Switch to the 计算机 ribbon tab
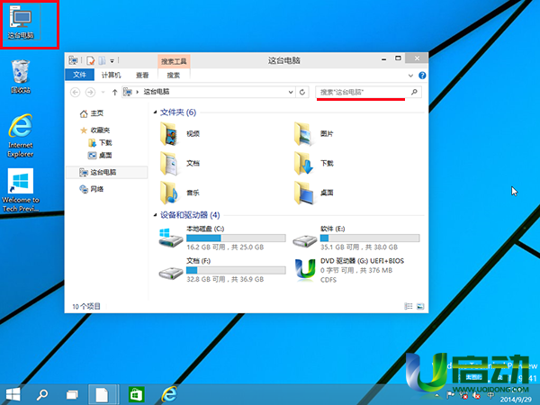 pyautogui.click(x=111, y=75)
